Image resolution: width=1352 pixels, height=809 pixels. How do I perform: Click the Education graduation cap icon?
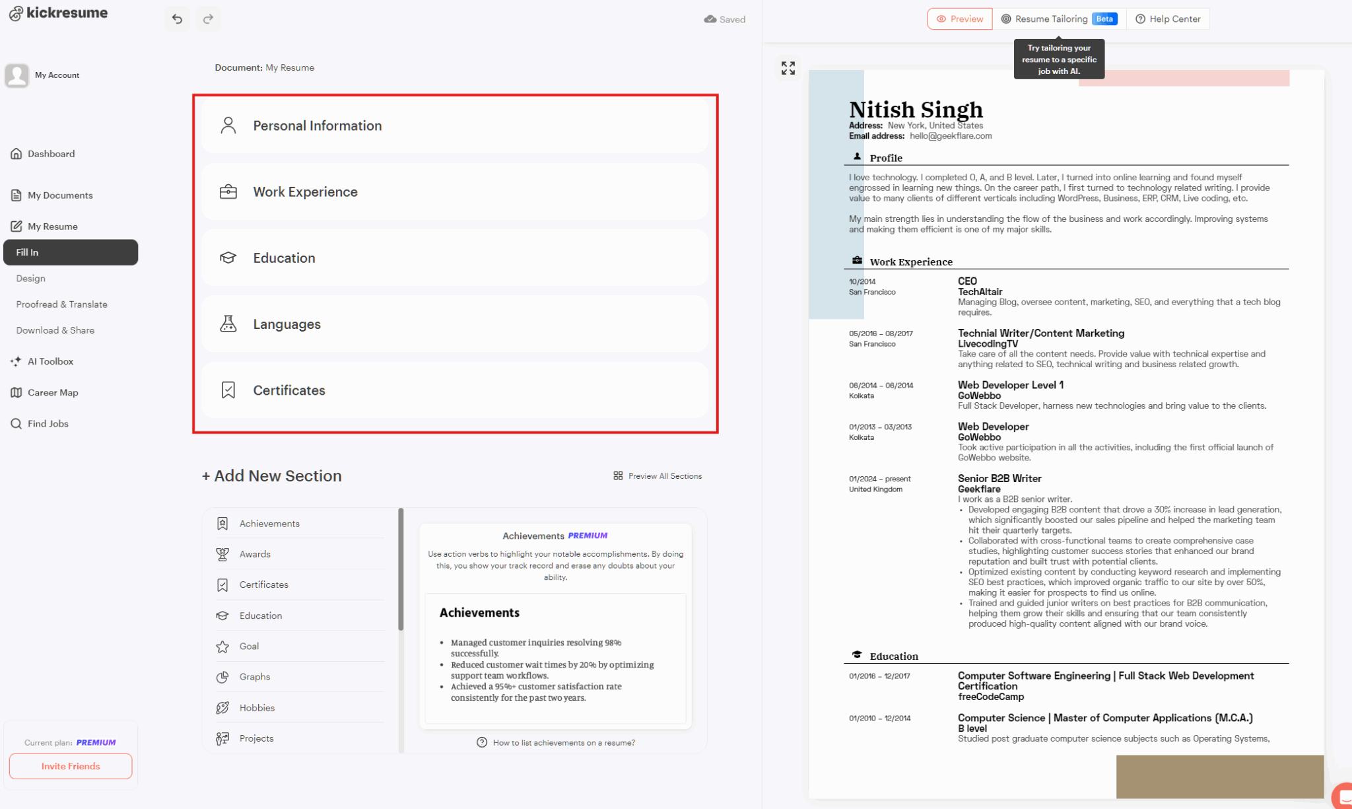point(228,258)
